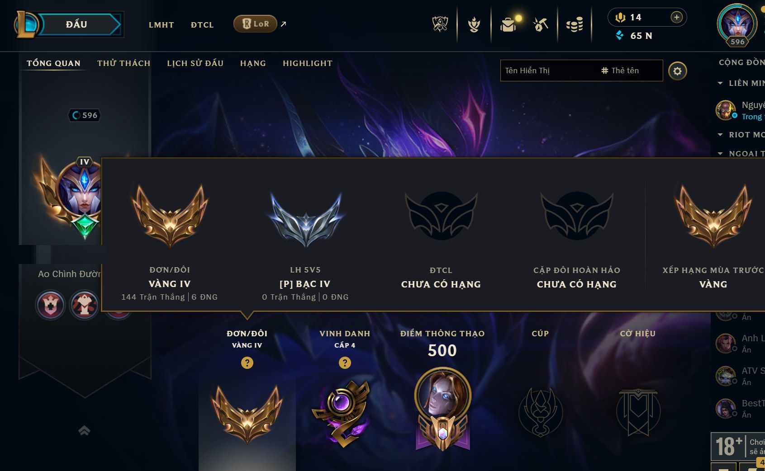Open the Honor Level 4 question mark
The height and width of the screenshot is (471, 765).
point(345,363)
